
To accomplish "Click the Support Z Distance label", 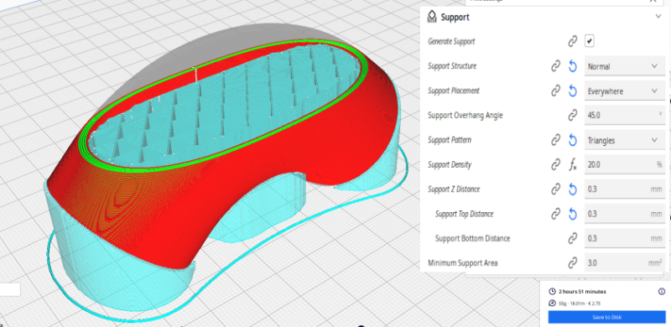I will point(454,189).
